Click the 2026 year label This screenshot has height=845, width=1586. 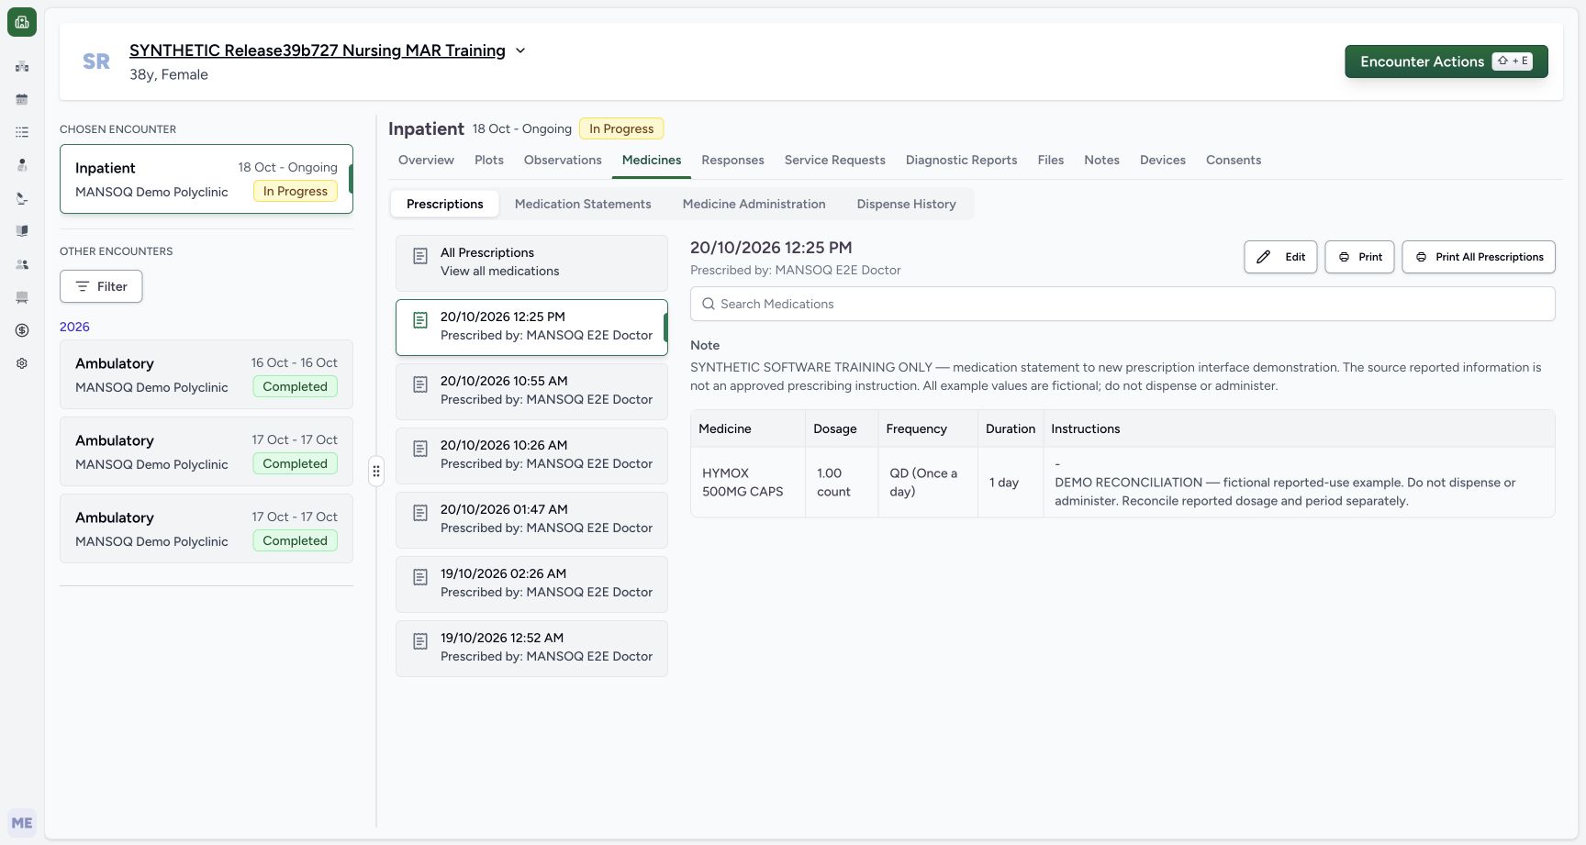pos(74,327)
